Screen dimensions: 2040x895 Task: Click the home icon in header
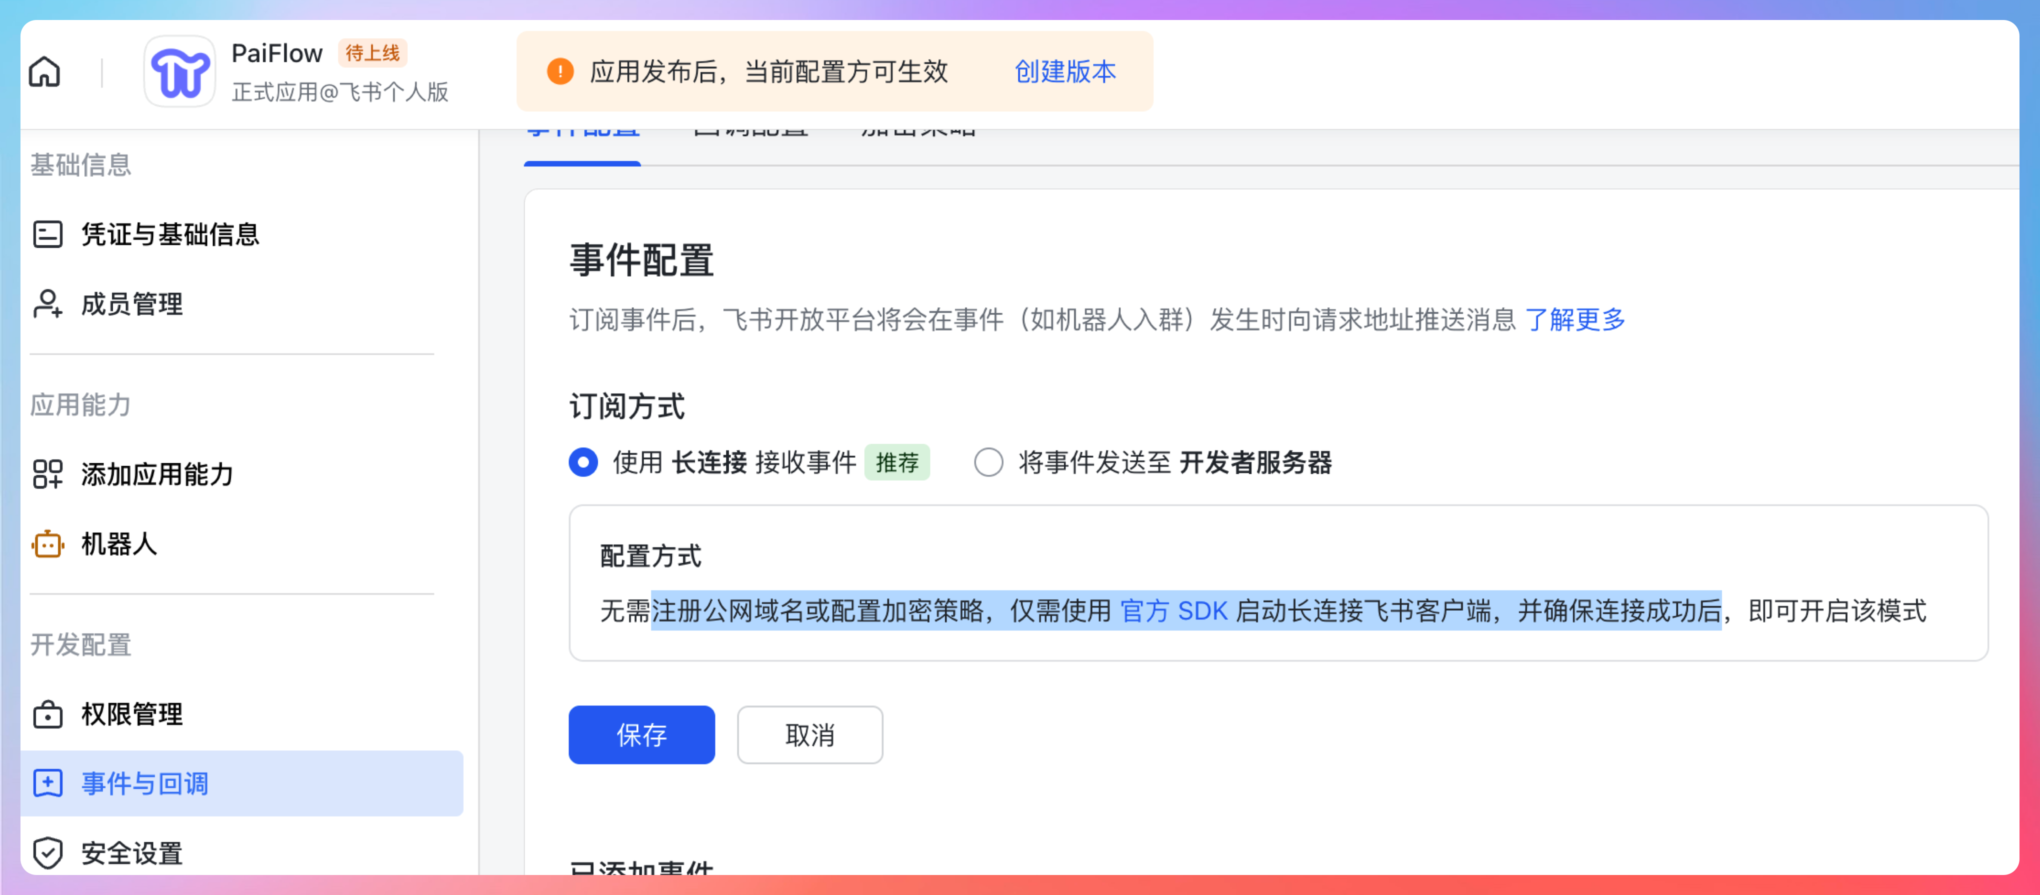(44, 72)
